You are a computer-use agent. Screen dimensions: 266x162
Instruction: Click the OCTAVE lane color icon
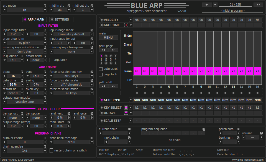click(126, 113)
